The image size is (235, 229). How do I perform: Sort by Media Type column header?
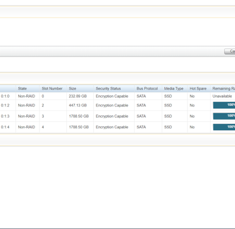(x=175, y=89)
